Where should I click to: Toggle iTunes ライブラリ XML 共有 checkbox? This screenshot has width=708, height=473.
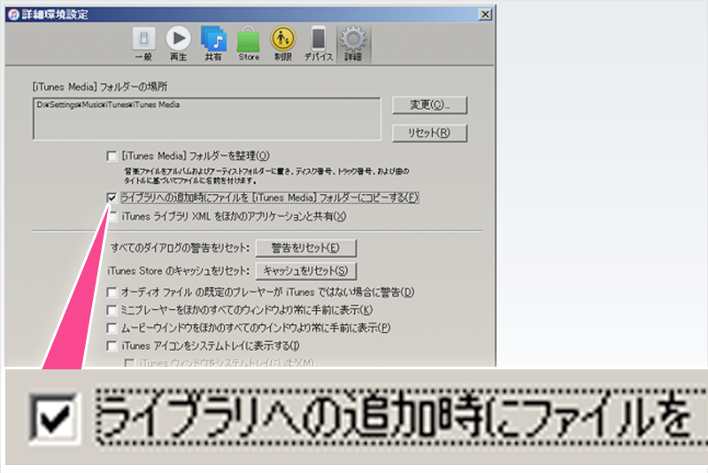pos(112,216)
